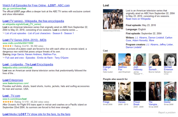
Task: Open the Lostpedia Lost Encyclopedia result
Action: tap(28, 64)
